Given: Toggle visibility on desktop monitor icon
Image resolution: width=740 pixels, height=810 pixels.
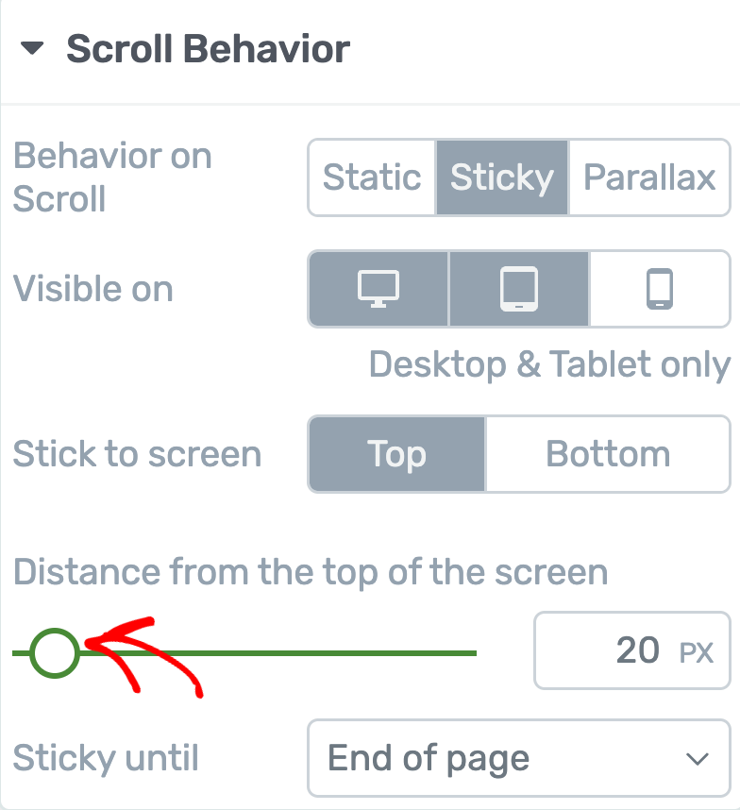Looking at the screenshot, I should tap(378, 289).
